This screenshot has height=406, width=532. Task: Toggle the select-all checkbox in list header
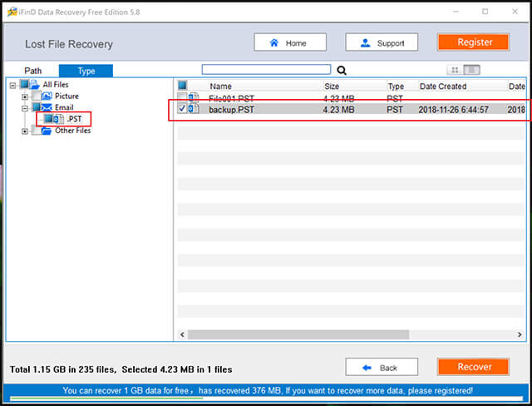tap(183, 85)
